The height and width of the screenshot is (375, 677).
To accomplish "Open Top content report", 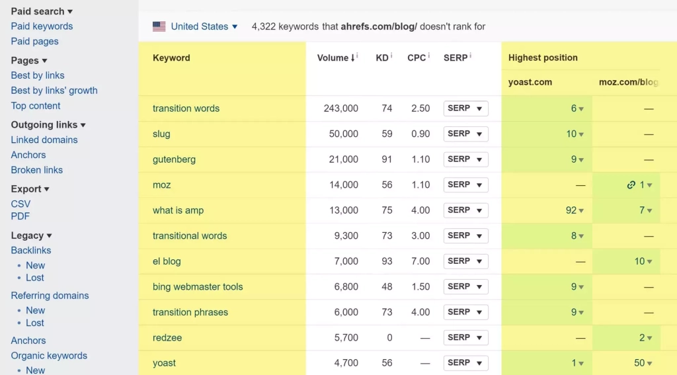I will click(36, 106).
